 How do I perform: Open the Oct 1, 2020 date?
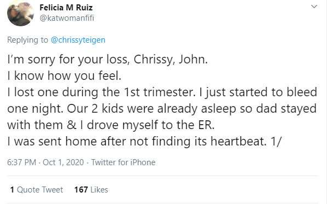tap(63, 162)
